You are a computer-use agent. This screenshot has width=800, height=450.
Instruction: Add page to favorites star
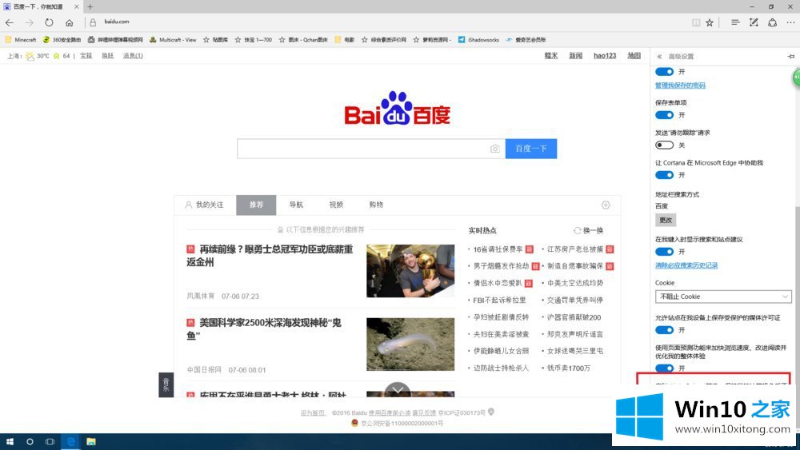click(x=710, y=22)
